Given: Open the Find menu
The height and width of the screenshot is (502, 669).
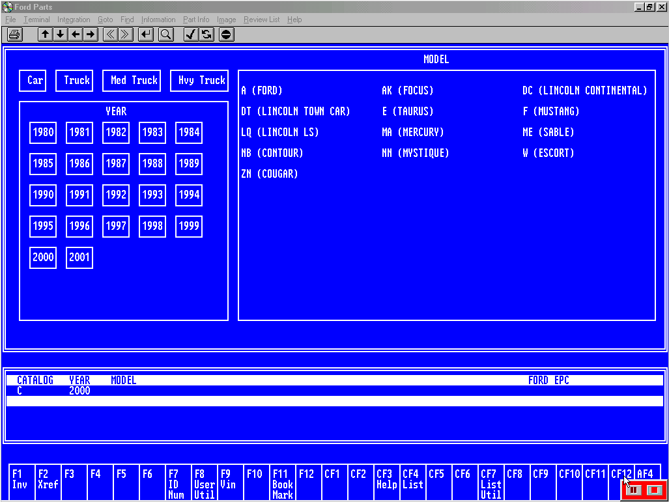Looking at the screenshot, I should [x=127, y=20].
